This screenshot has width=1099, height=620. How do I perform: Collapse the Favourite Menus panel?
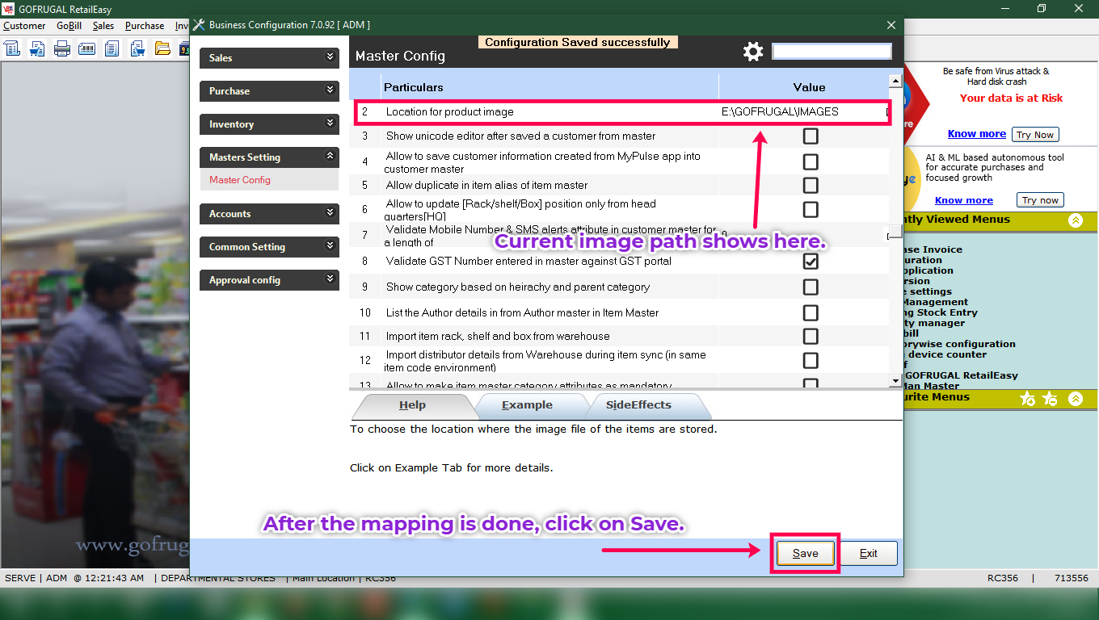(x=1076, y=398)
